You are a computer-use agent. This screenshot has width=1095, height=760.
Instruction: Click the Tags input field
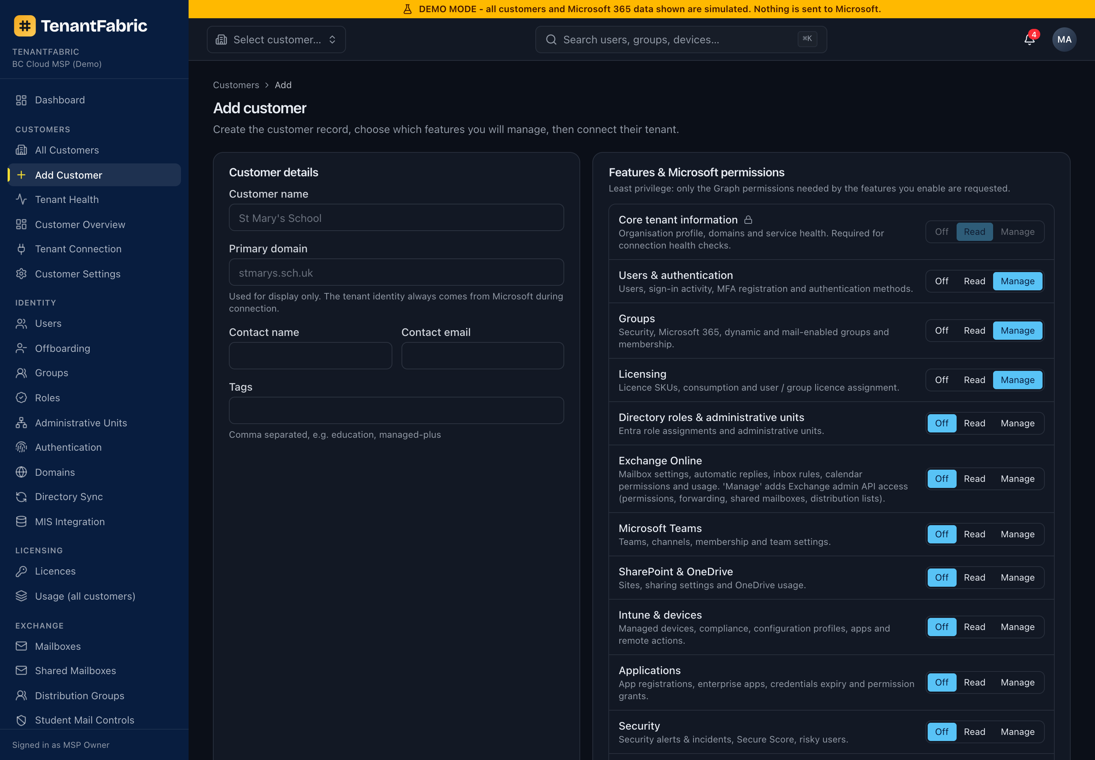(397, 410)
